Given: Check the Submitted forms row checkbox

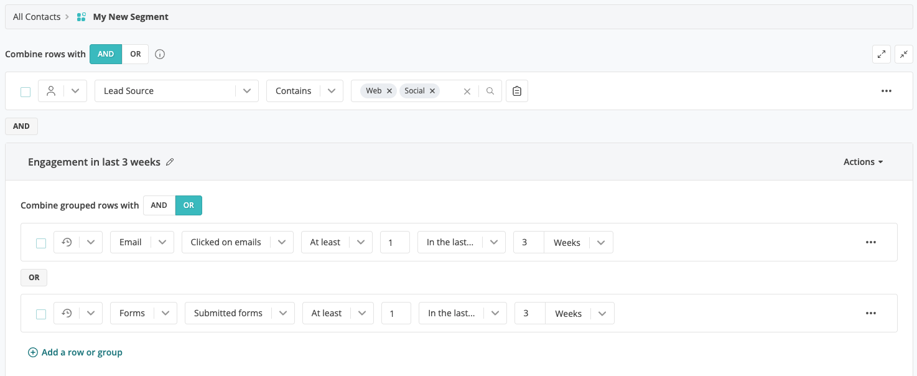Looking at the screenshot, I should 41,313.
